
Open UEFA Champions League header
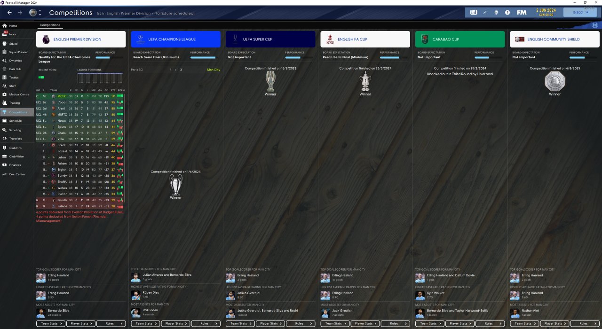(175, 39)
